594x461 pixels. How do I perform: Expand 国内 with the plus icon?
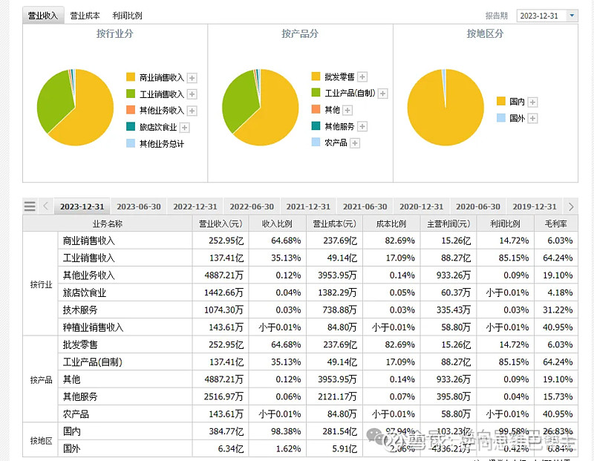pos(532,100)
